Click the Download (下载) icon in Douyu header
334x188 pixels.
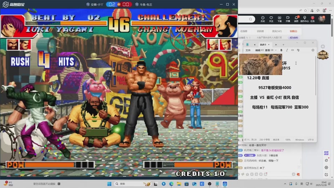pos(279,19)
